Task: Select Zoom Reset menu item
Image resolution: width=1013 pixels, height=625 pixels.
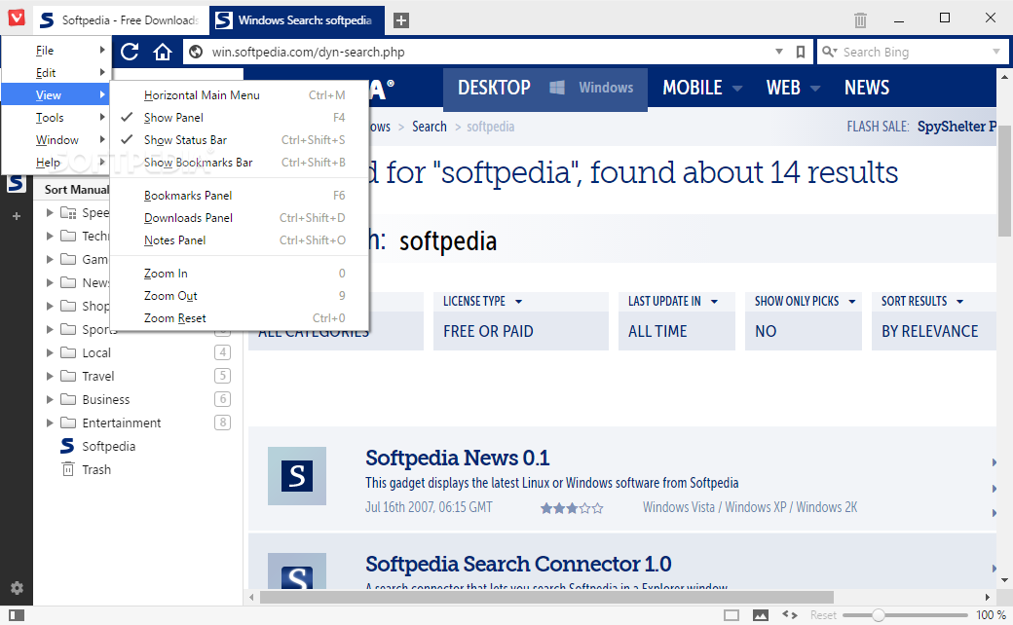Action: click(x=239, y=318)
